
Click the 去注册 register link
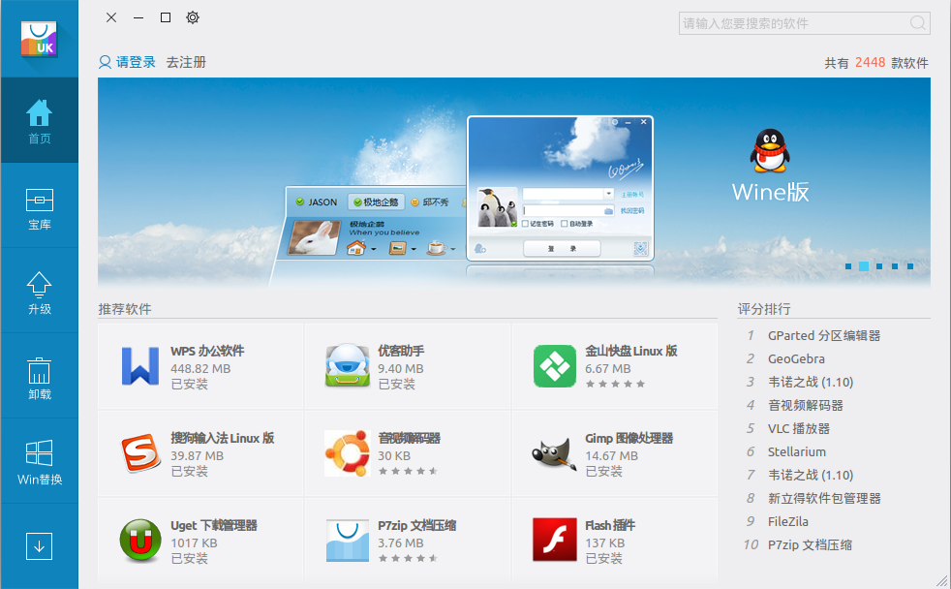186,62
